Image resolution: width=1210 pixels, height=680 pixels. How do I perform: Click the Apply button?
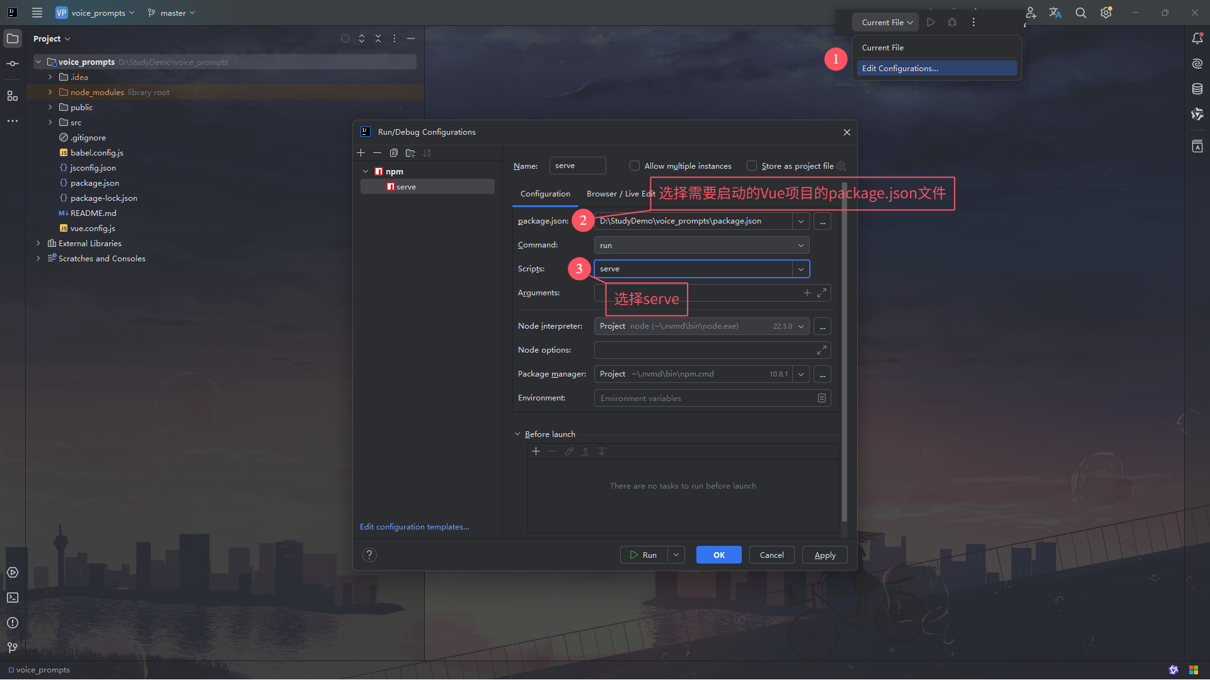point(824,555)
